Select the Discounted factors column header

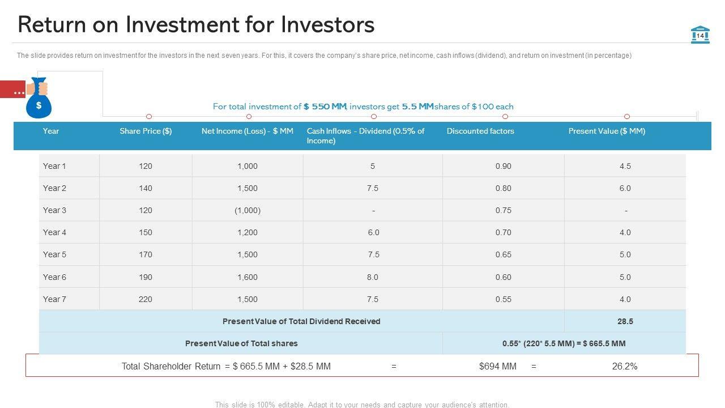click(480, 131)
